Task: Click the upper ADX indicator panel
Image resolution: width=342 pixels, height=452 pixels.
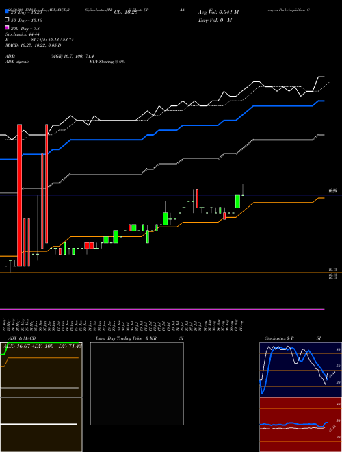Action: click(41, 370)
